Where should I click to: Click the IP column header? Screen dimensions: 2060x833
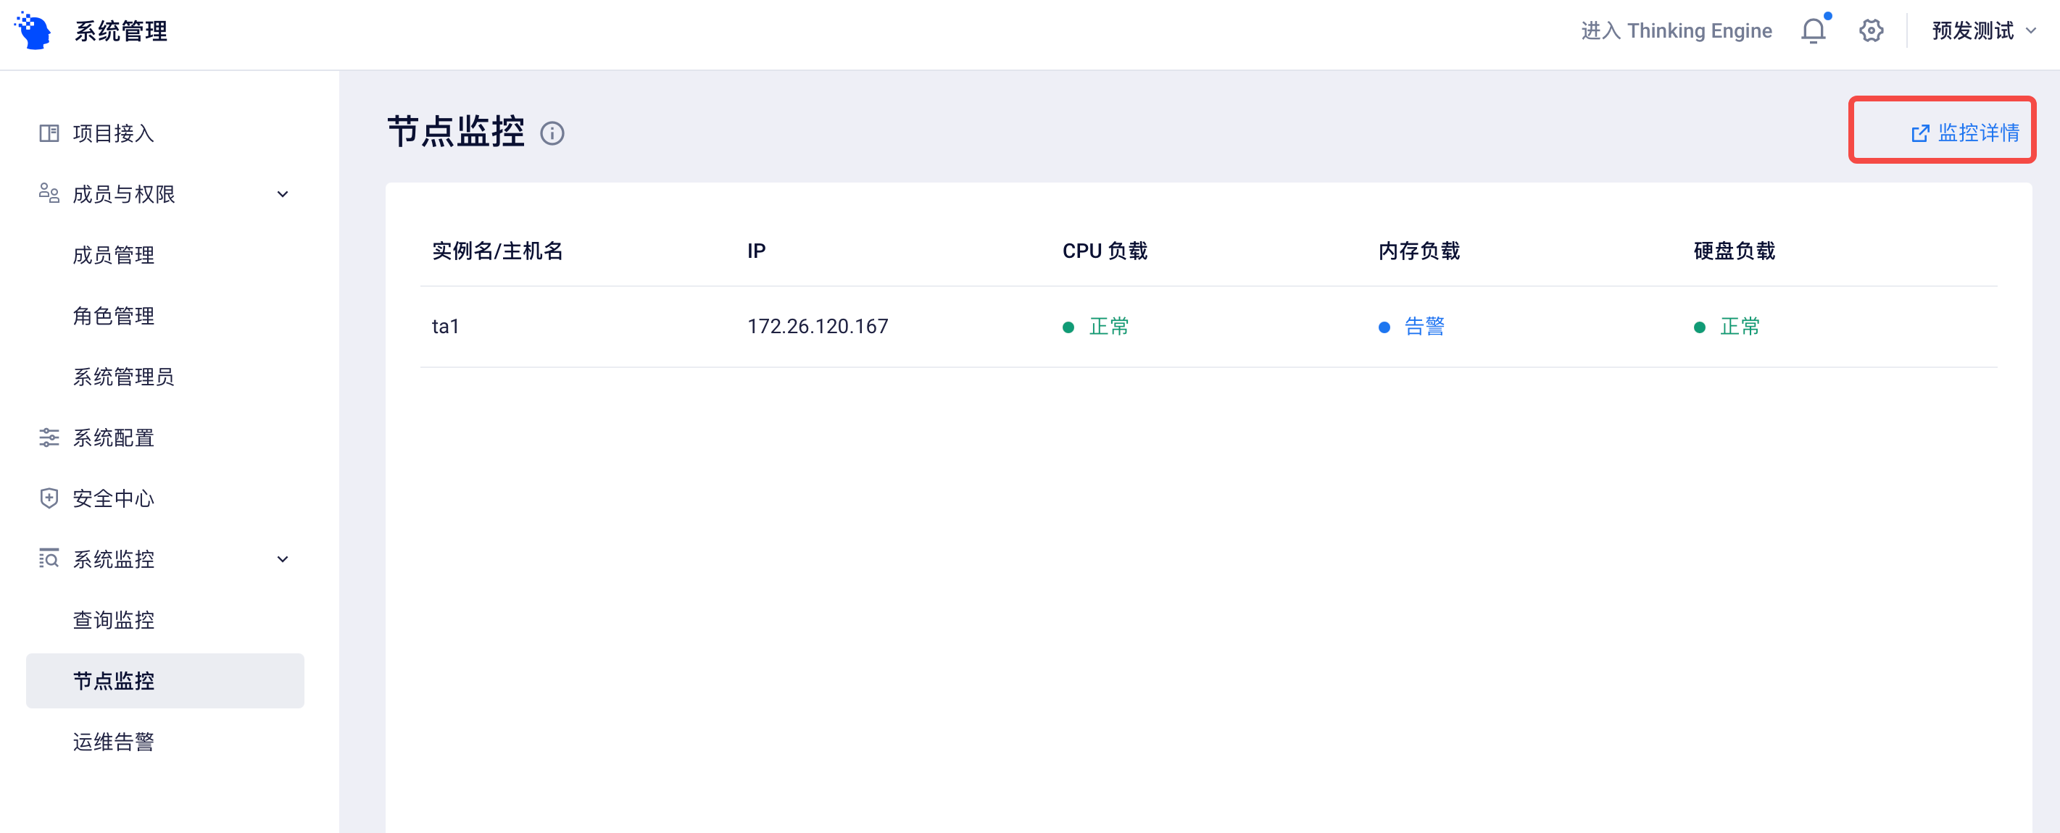[756, 251]
